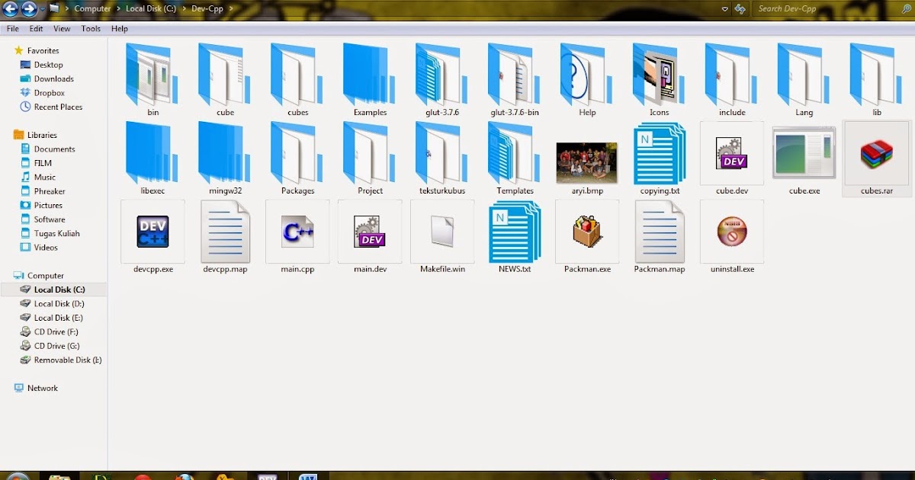Image resolution: width=915 pixels, height=480 pixels.
Task: Open the Music library
Action: 45,177
